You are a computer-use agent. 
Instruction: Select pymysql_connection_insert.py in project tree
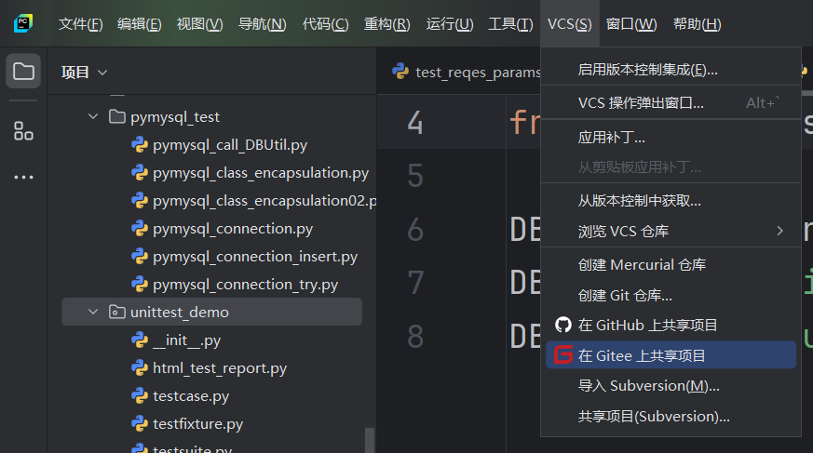[x=255, y=257]
